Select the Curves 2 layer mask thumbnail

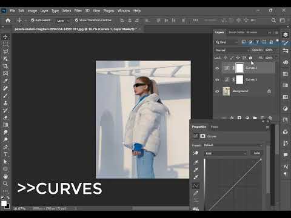[239, 68]
